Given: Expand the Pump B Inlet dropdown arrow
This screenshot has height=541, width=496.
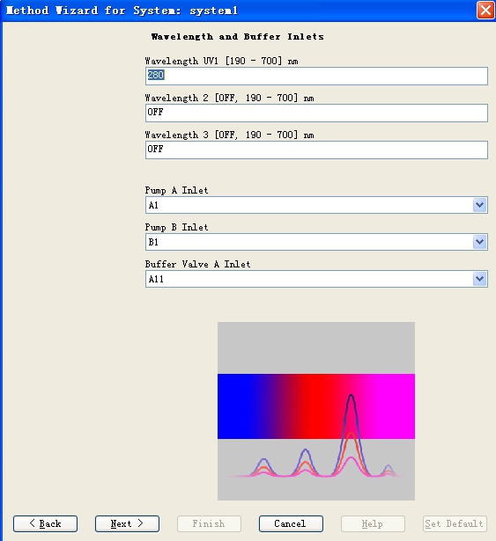Looking at the screenshot, I should click(479, 242).
